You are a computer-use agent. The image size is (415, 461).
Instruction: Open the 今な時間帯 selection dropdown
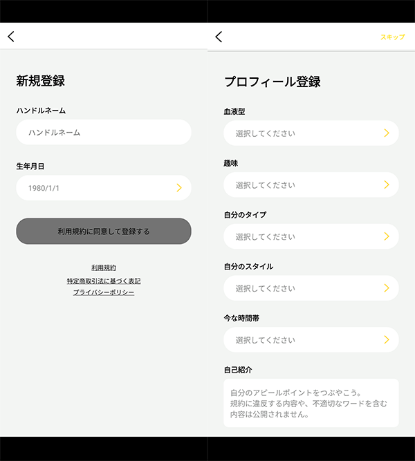pos(311,339)
